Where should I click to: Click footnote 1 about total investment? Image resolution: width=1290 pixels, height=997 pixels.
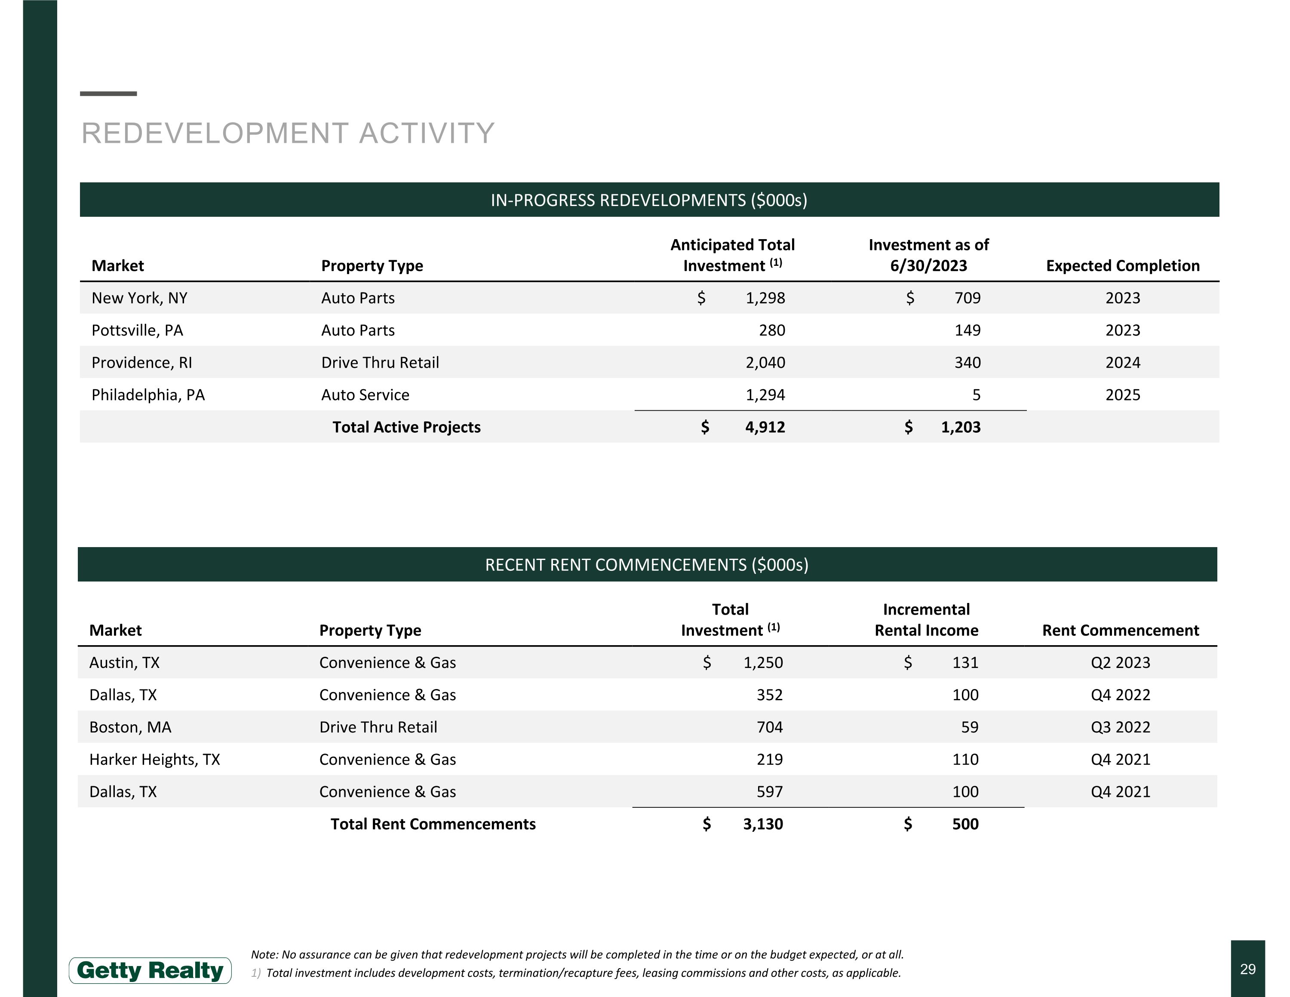point(583,973)
